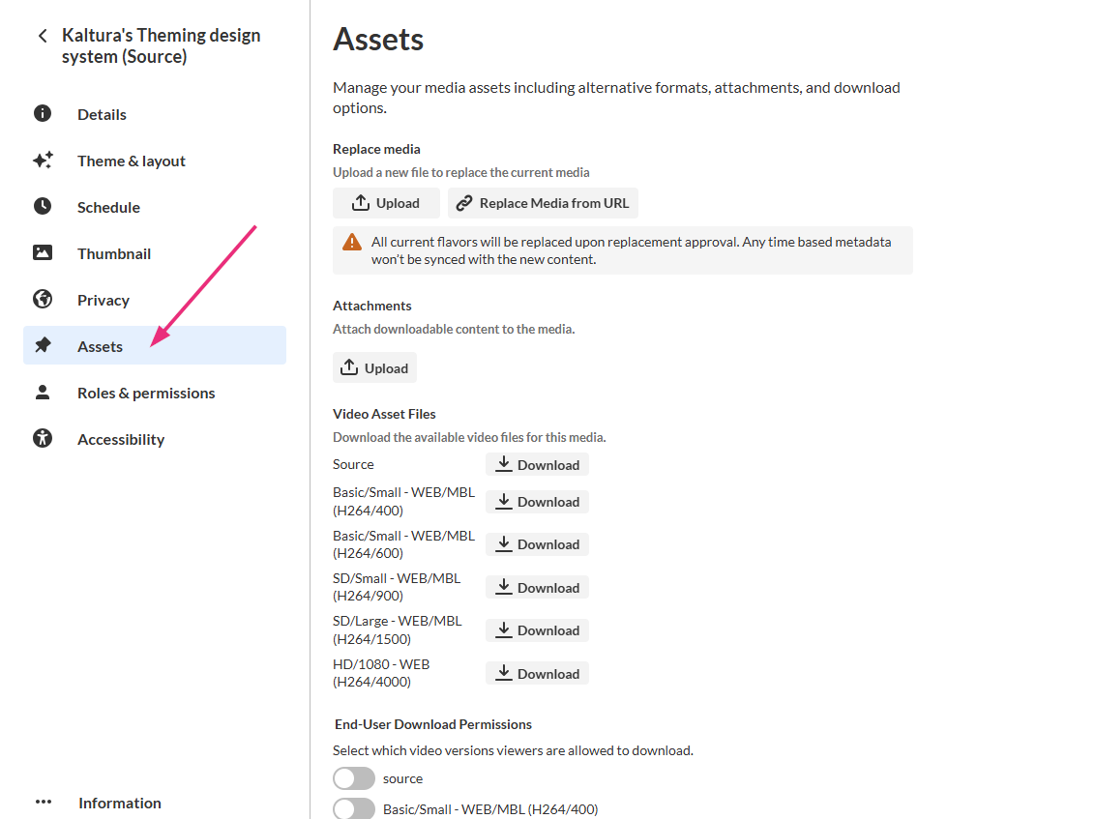Screen dimensions: 1095x819
Task: Click the Theme & layout sparkle icon
Action: click(43, 160)
